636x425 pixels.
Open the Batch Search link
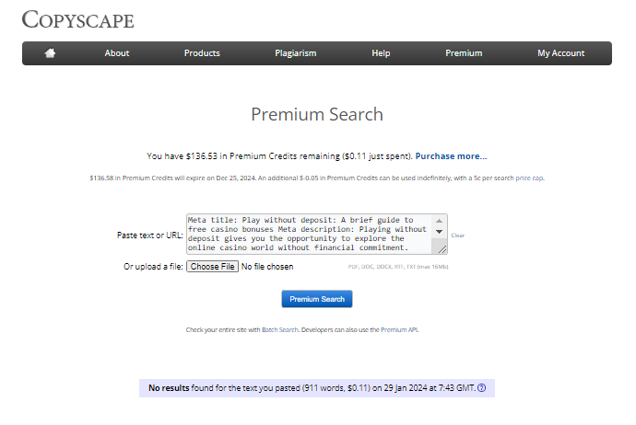[280, 330]
